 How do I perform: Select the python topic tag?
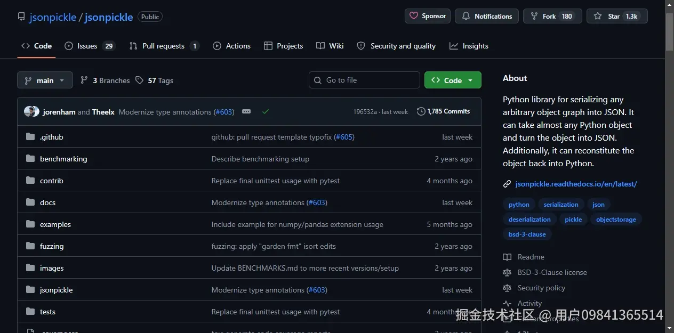(x=519, y=205)
